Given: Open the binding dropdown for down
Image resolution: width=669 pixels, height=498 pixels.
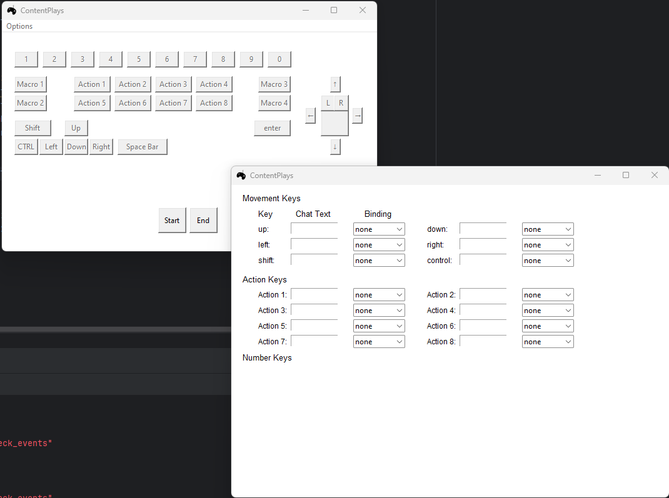Looking at the screenshot, I should pos(548,229).
